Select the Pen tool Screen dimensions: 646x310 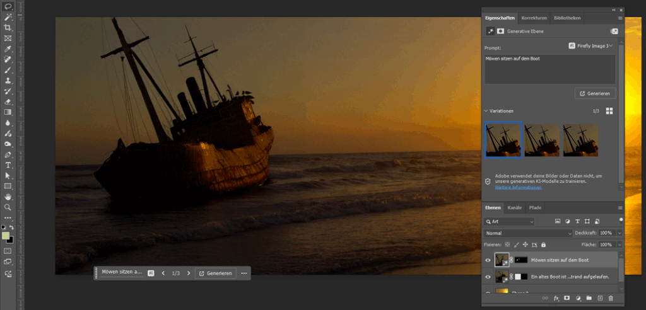(x=8, y=154)
